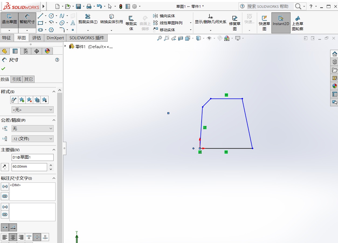The width and height of the screenshot is (338, 243).
Task: Open the Configuration Manager panel tab
Action: pyautogui.click(x=26, y=51)
